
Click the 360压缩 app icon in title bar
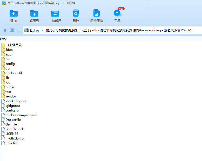[4, 3]
